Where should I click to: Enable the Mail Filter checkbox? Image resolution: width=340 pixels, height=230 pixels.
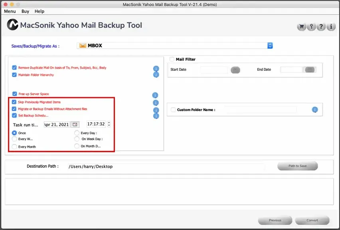tap(172, 59)
